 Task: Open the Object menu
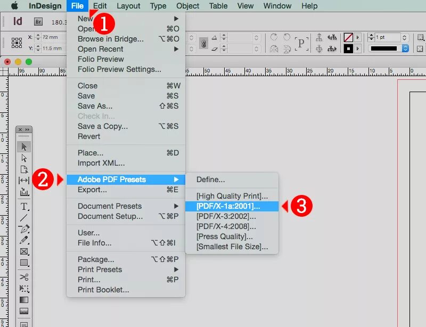pos(188,6)
